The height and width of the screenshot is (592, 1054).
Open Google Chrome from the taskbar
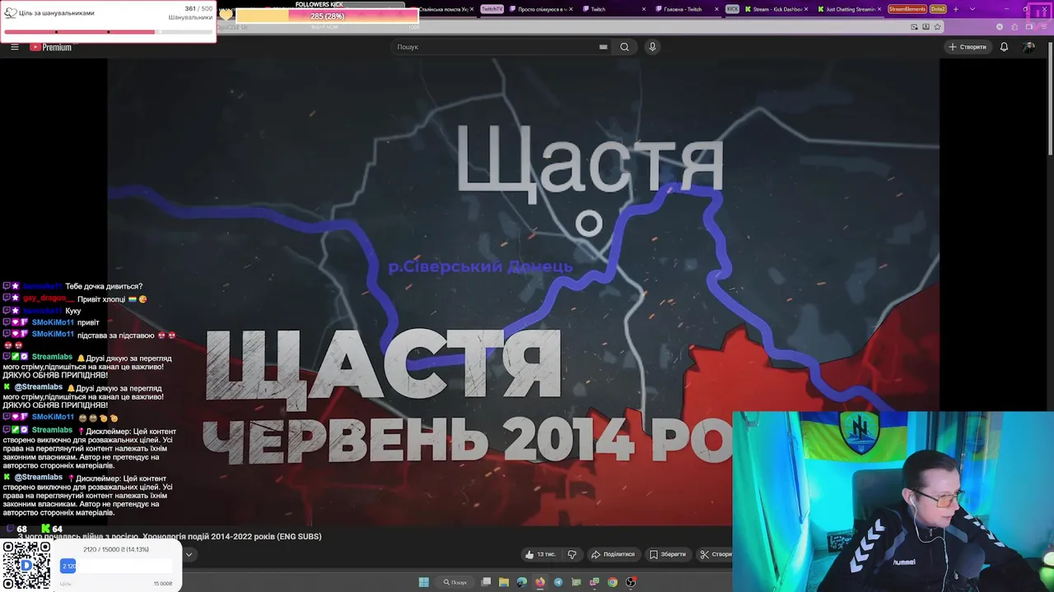[613, 582]
